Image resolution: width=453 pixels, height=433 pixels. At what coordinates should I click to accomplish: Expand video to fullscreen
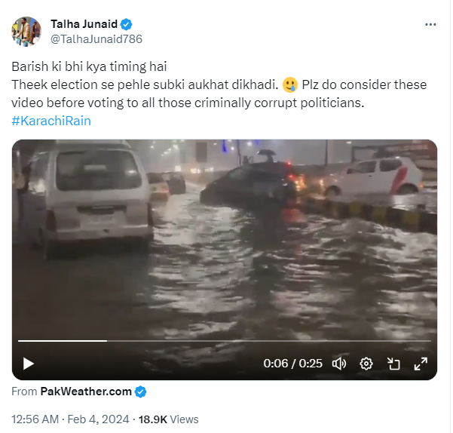[421, 364]
